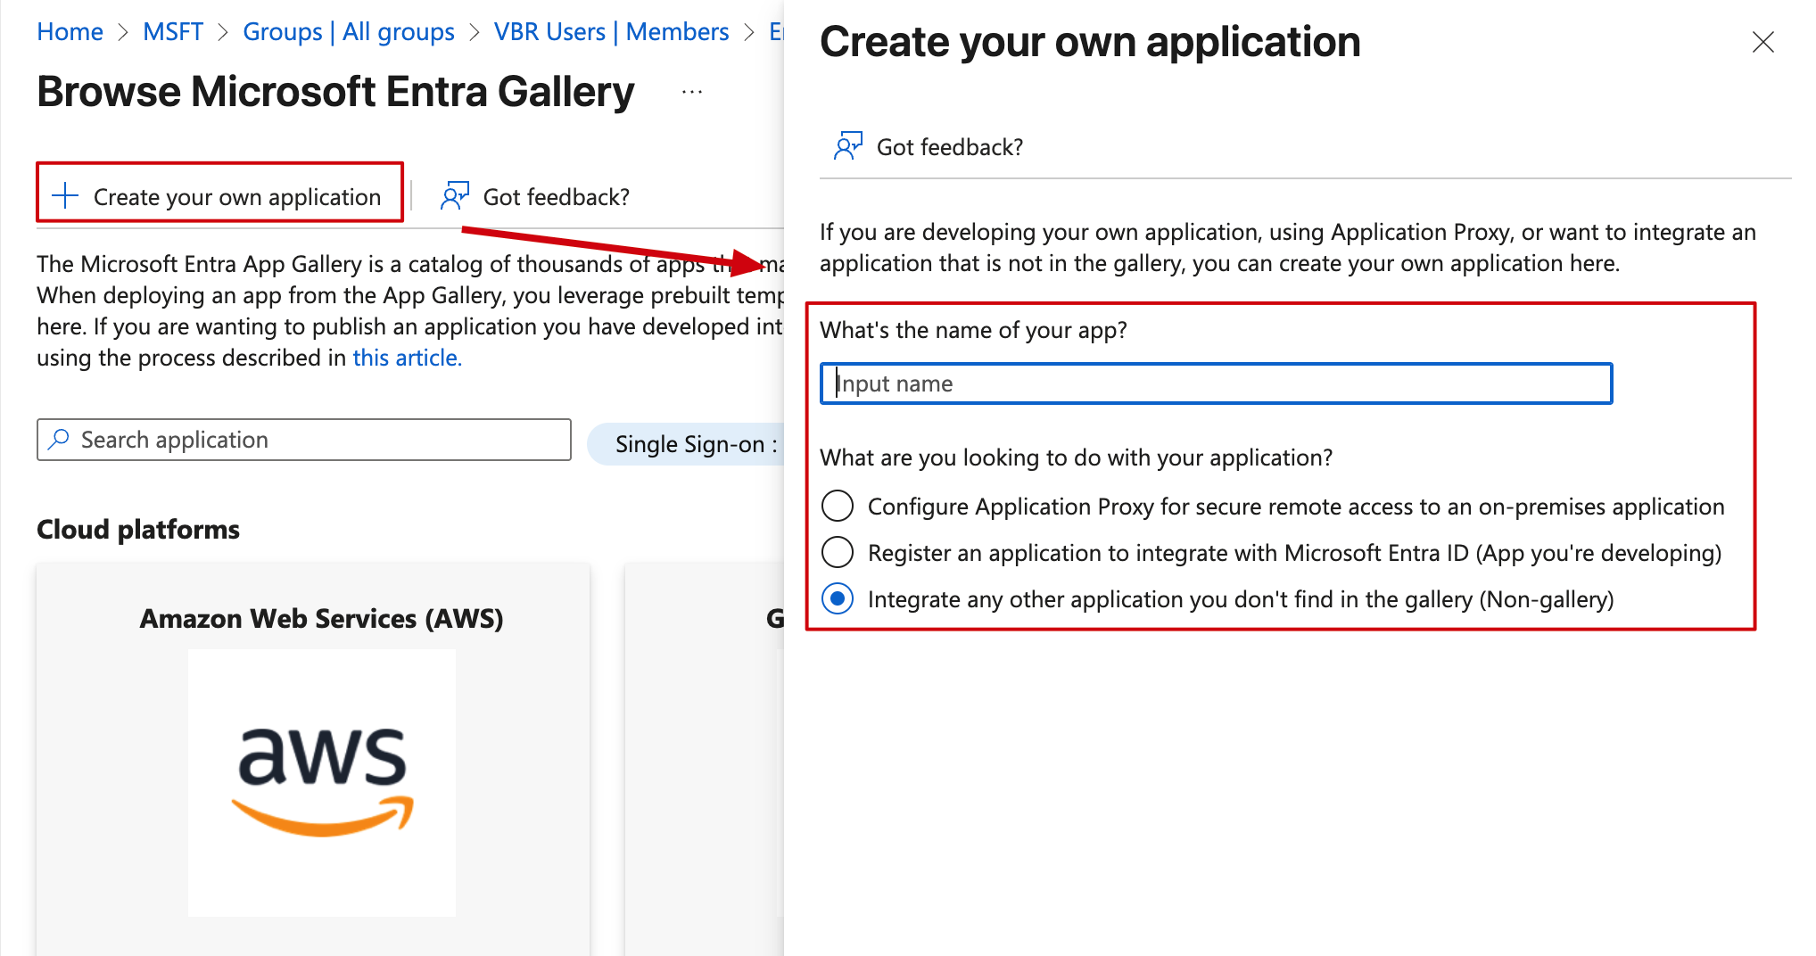Screen dimensions: 1816x956
Task: Click the Create your own application button label
Action: [x=237, y=196]
